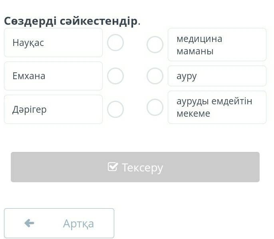The image size is (274, 239).
Task: Click the left arrow icon beside Артқа
Action: tap(29, 223)
